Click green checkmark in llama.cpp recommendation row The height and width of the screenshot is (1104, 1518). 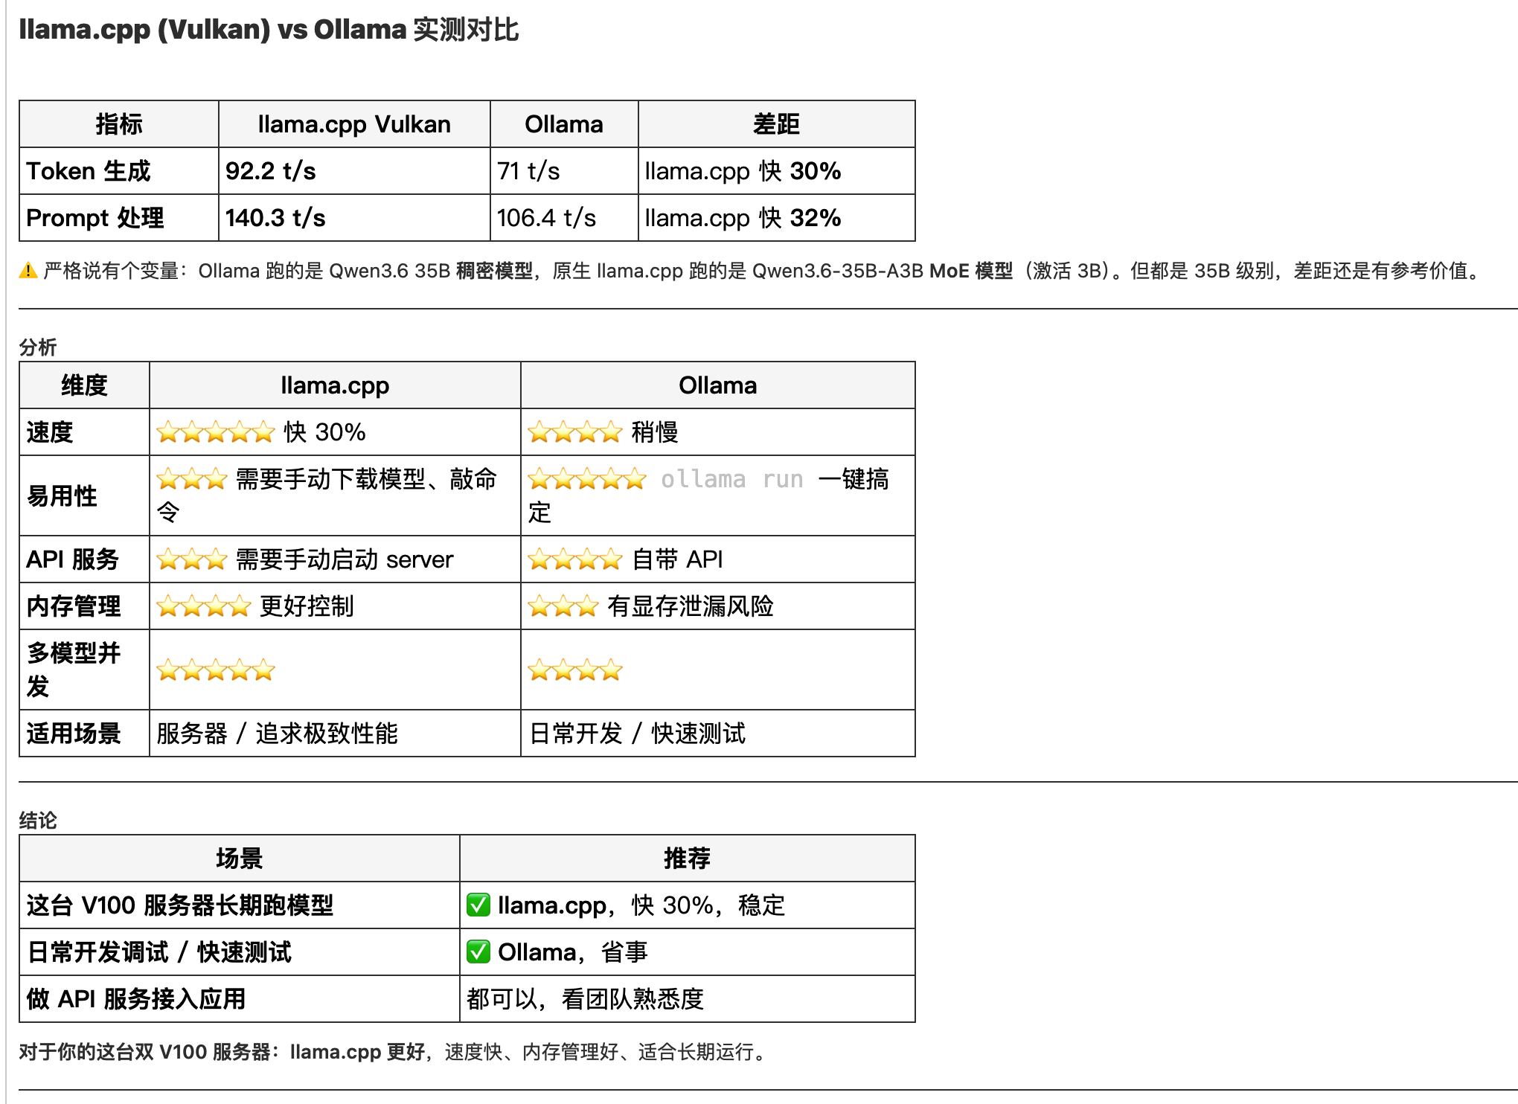[x=478, y=905]
